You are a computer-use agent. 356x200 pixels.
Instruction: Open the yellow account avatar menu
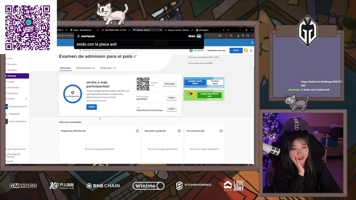[x=246, y=50]
